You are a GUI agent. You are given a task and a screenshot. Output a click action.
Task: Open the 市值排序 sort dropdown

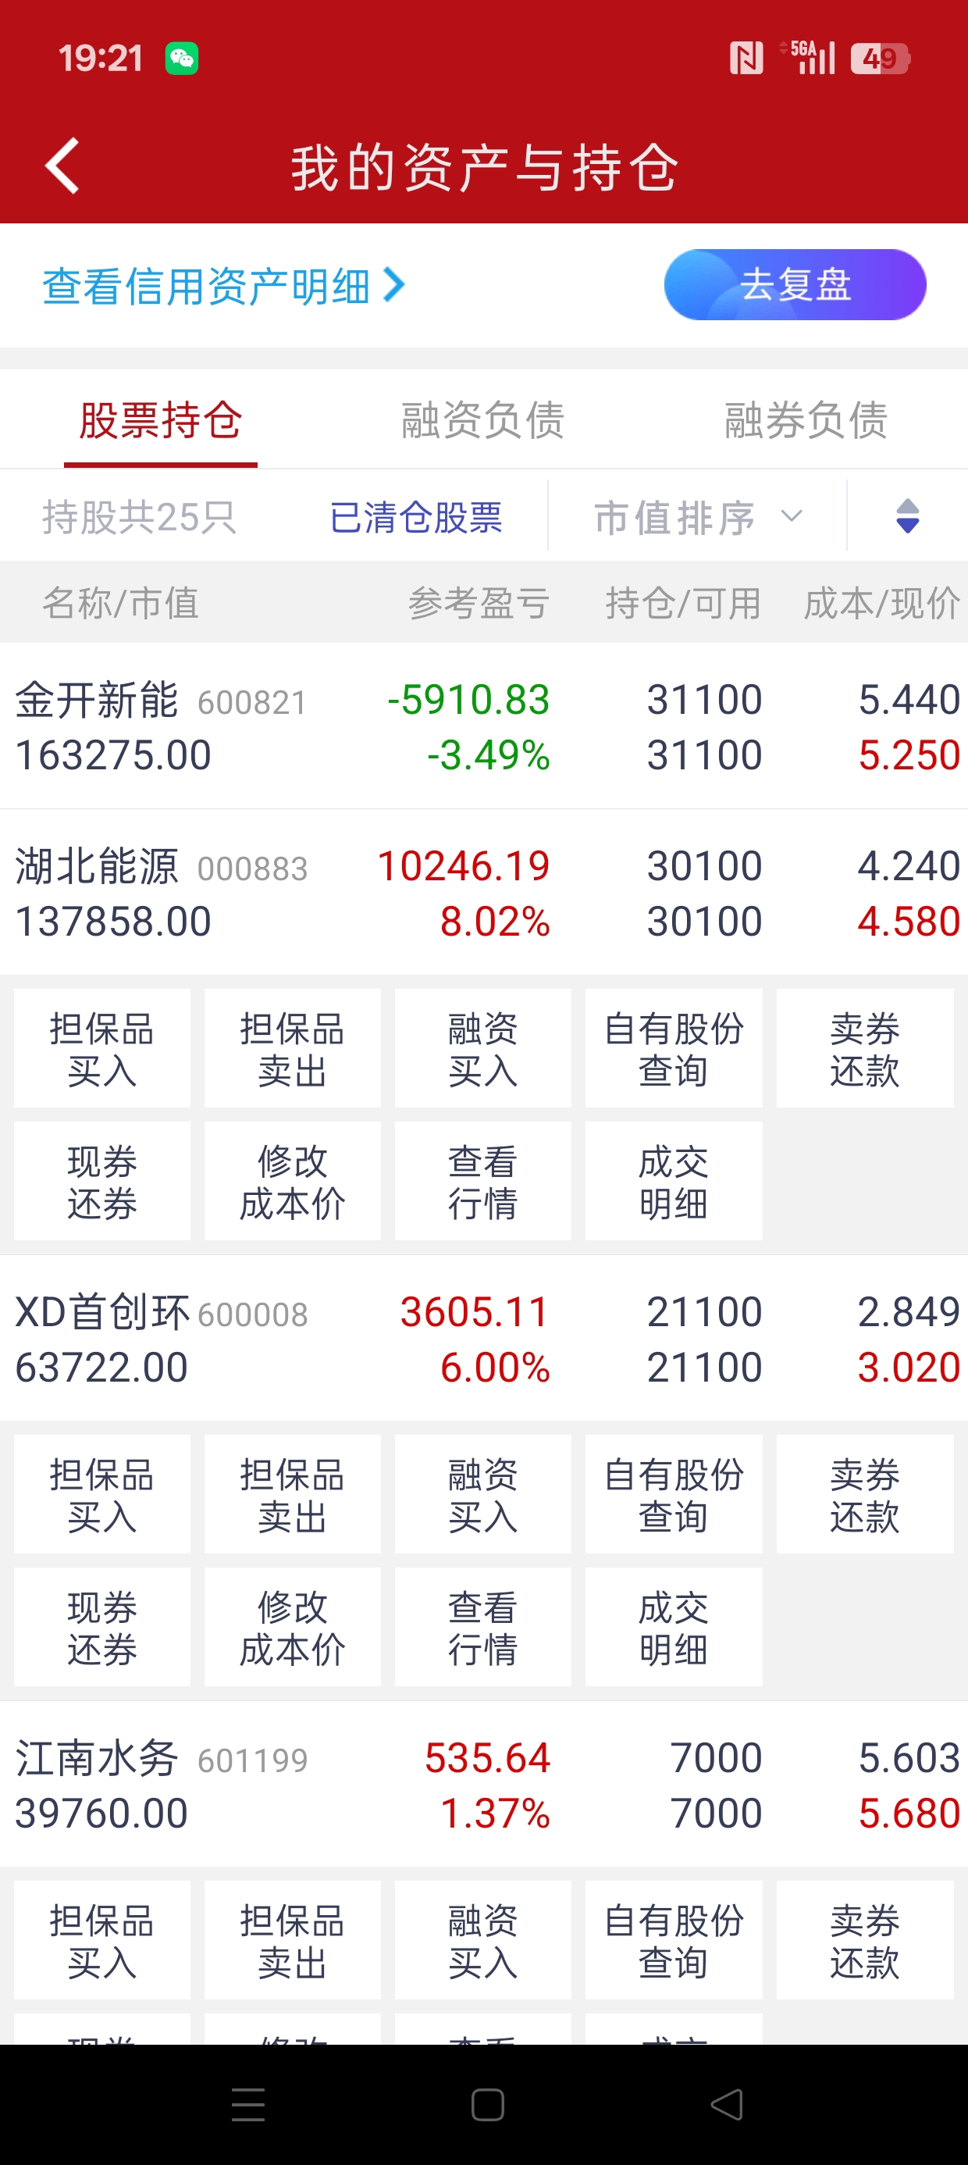(697, 517)
